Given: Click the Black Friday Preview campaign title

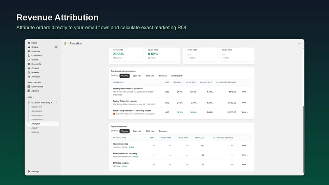Looking at the screenshot, I should [x=132, y=111].
